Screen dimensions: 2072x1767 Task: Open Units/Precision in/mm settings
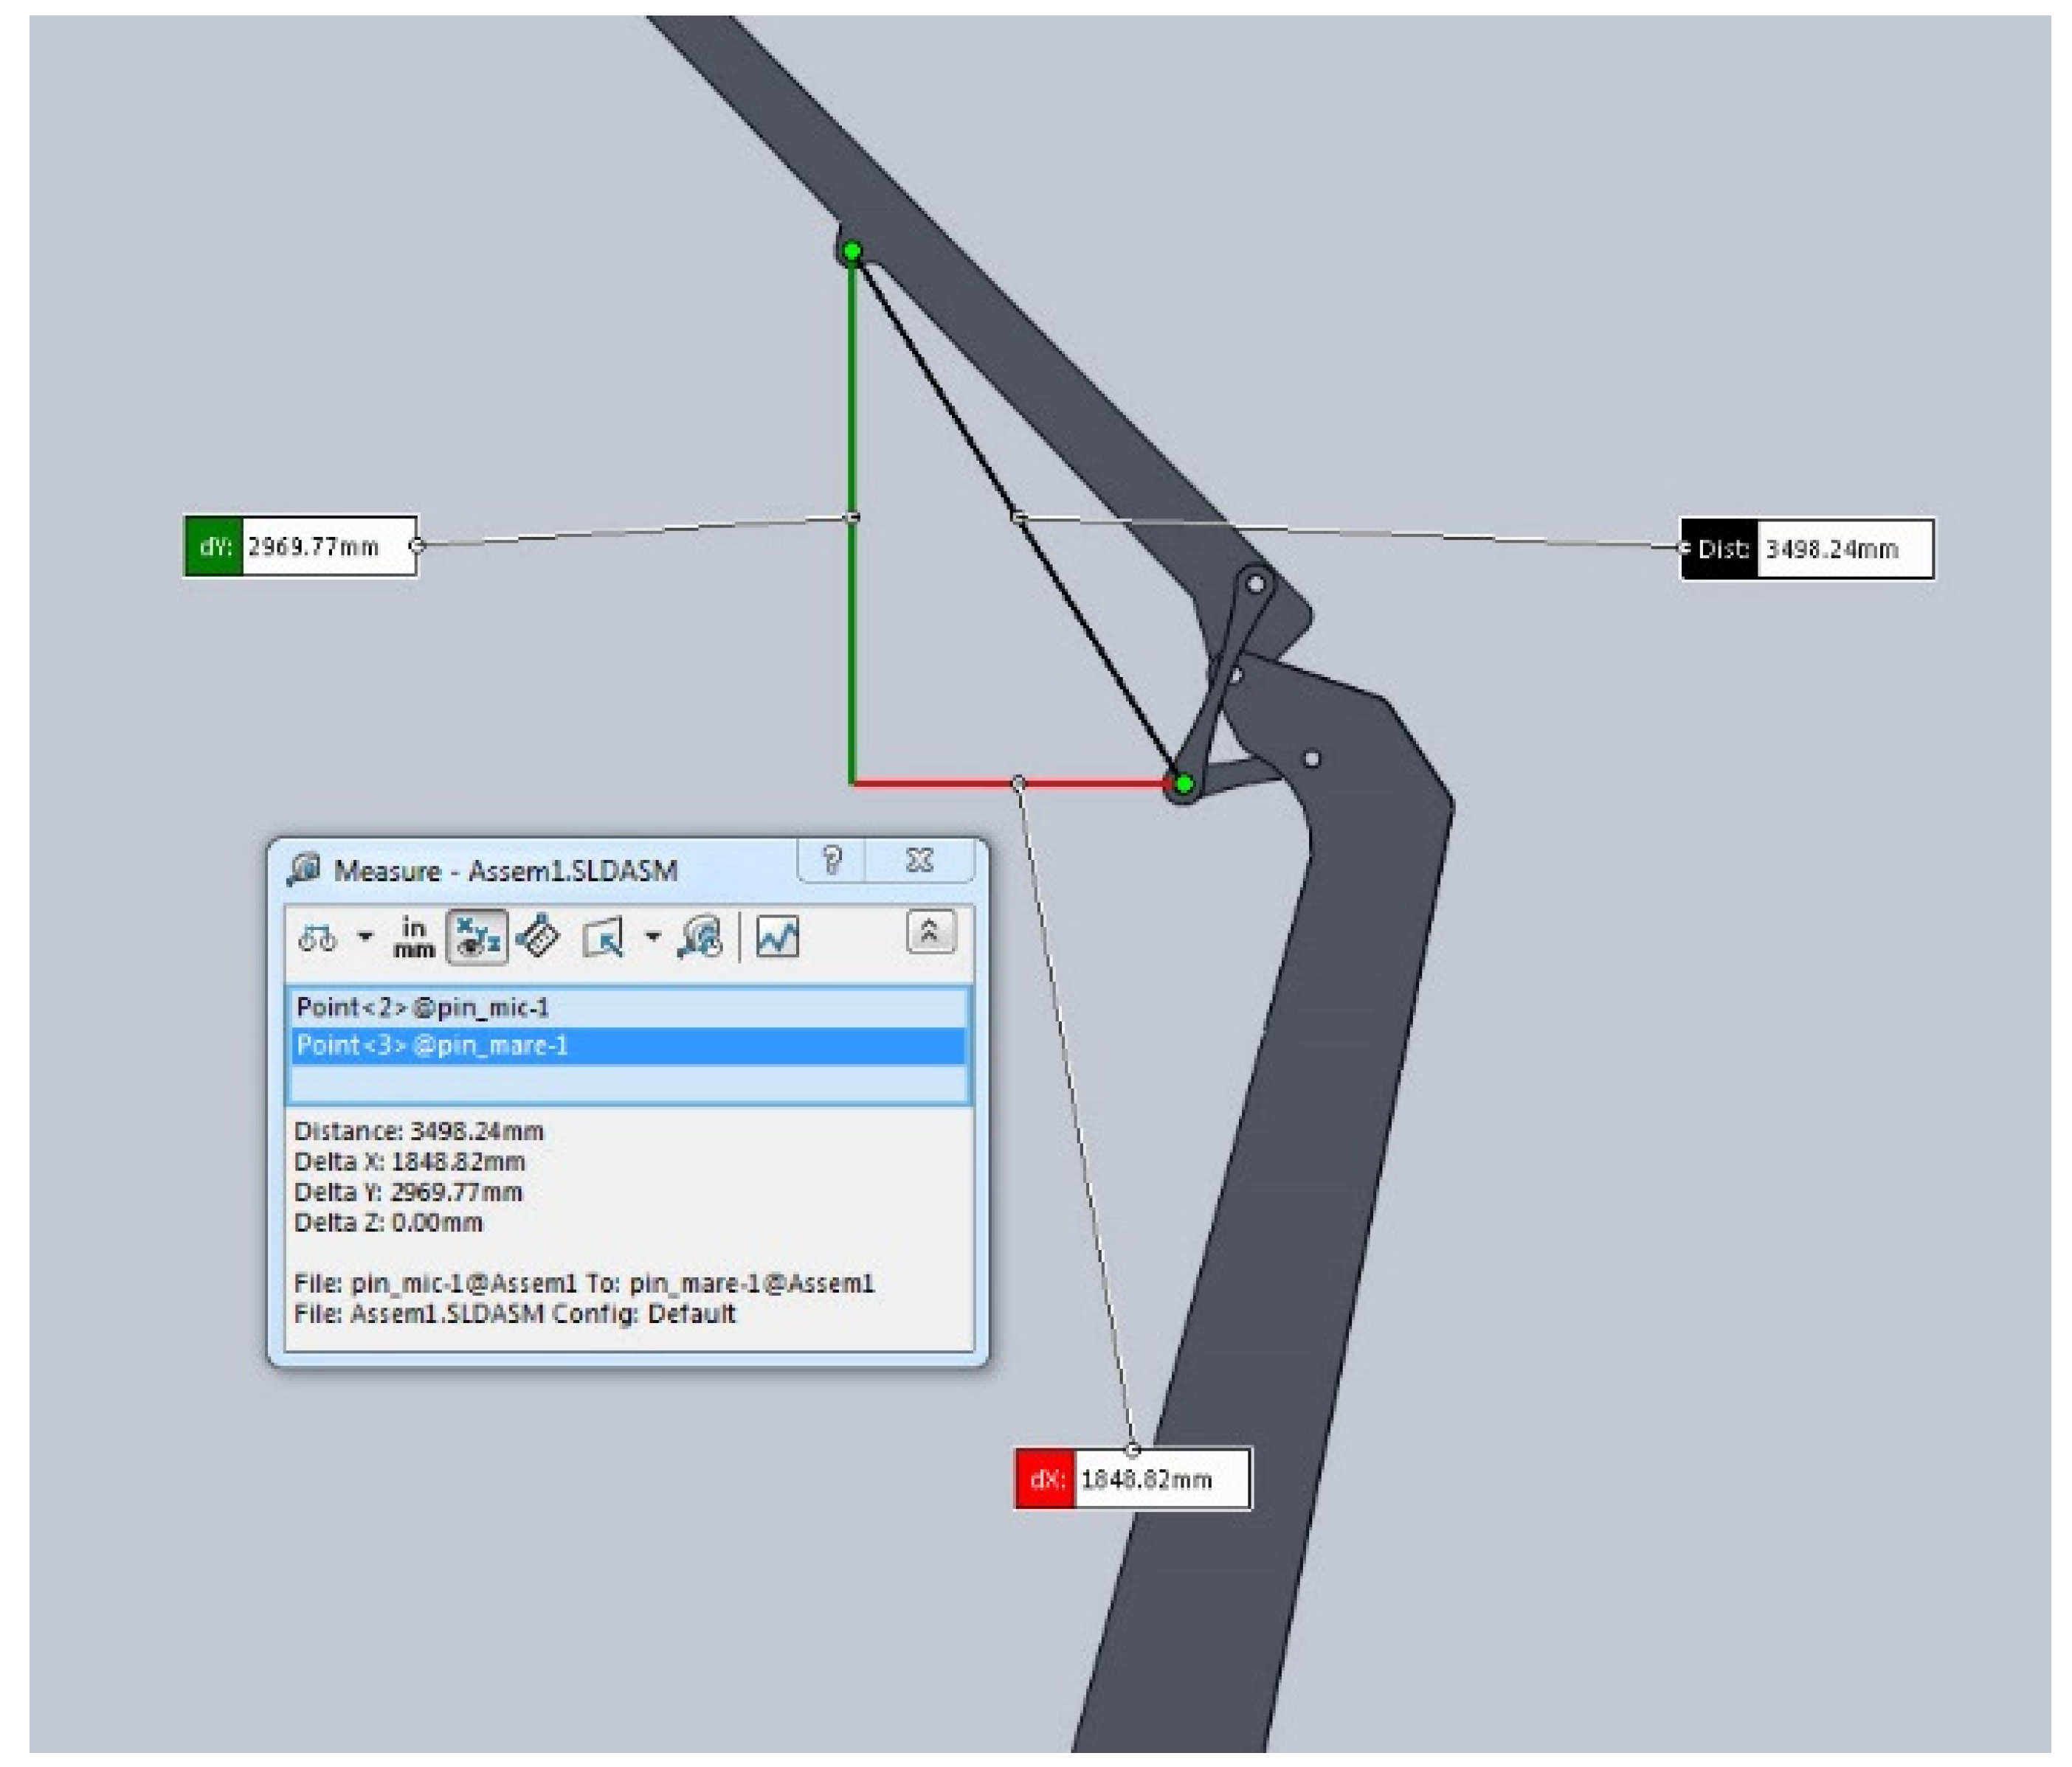pos(413,937)
